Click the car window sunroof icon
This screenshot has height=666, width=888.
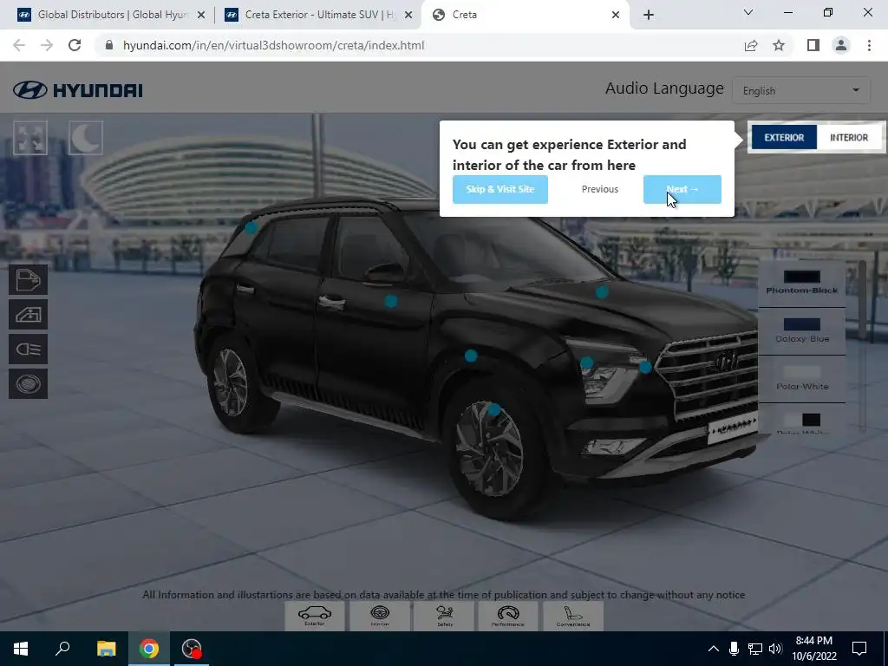tap(29, 314)
